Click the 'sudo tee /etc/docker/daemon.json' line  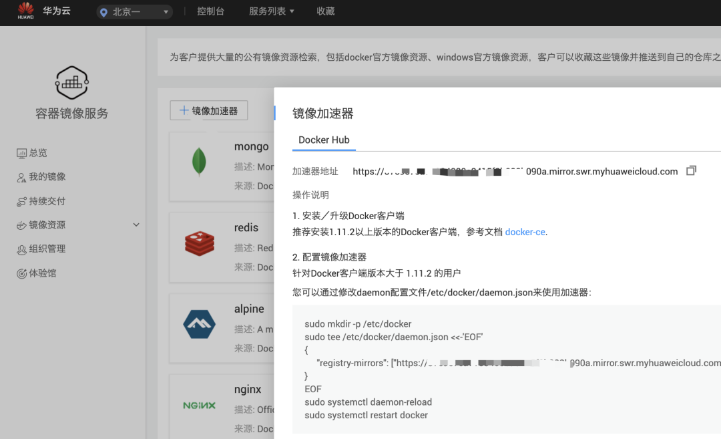click(394, 337)
